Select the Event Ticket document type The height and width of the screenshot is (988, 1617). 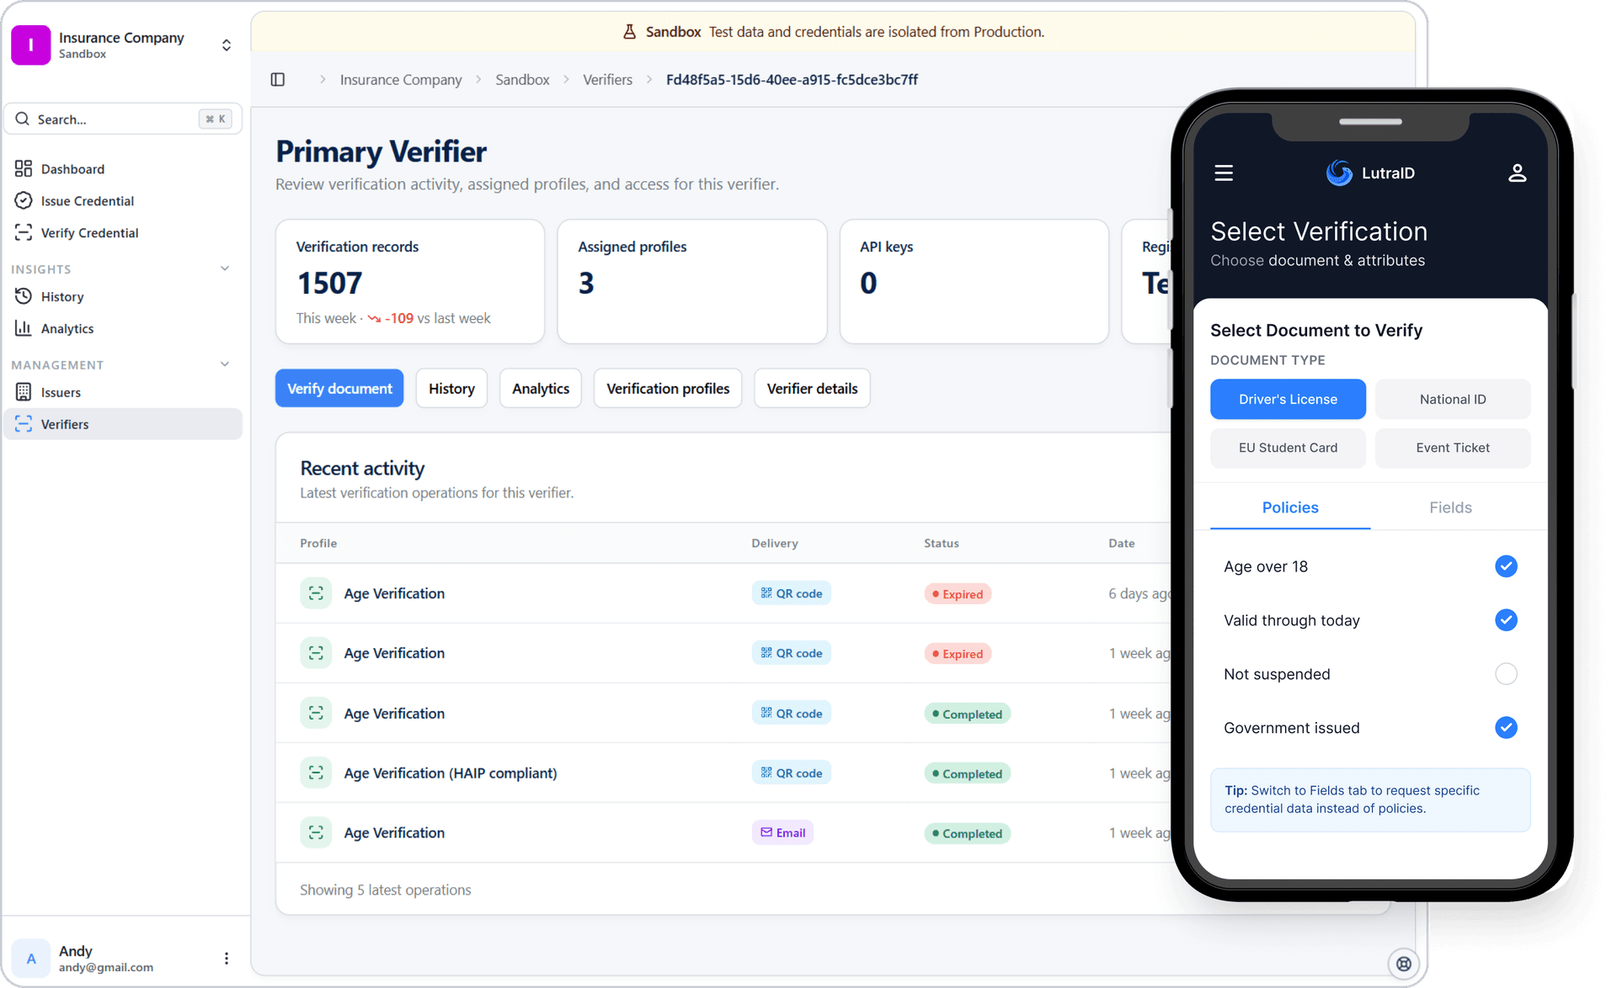tap(1453, 449)
